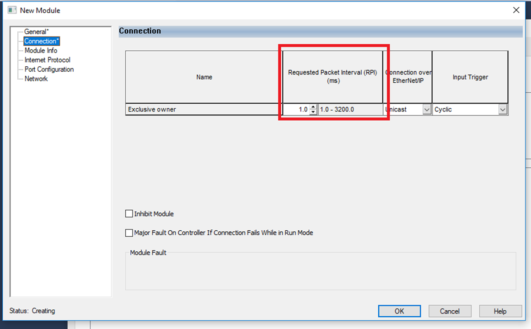
Task: Close the New Module dialog window
Action: (x=516, y=10)
